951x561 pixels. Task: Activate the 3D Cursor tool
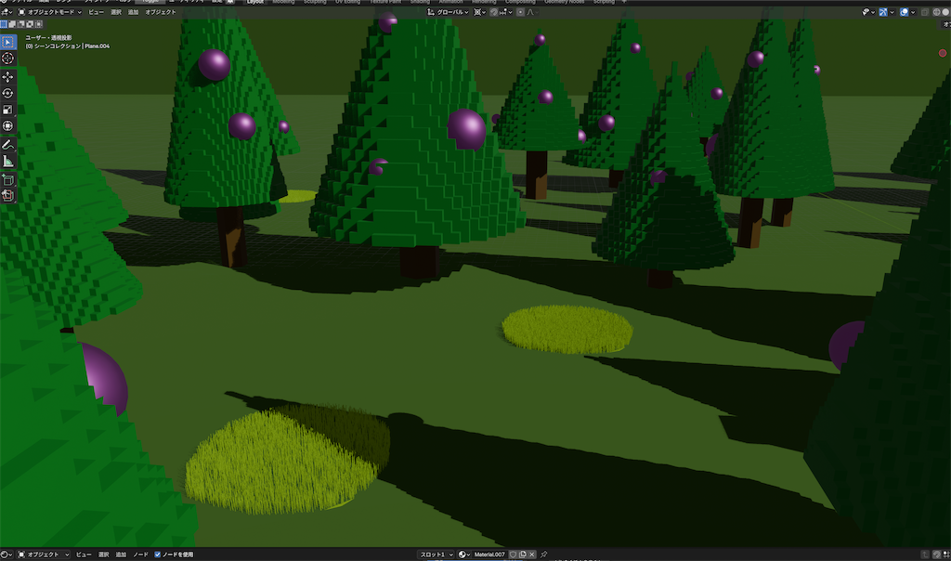click(x=7, y=59)
